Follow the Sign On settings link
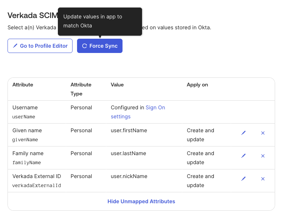 click(155, 107)
